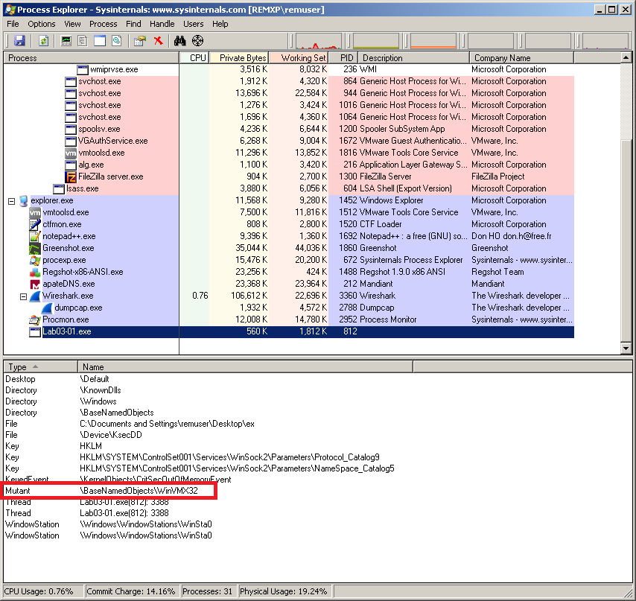Click the vmtoolsd.exe icon under explorer.exe
Viewport: 636px width, 601px height.
(x=35, y=212)
